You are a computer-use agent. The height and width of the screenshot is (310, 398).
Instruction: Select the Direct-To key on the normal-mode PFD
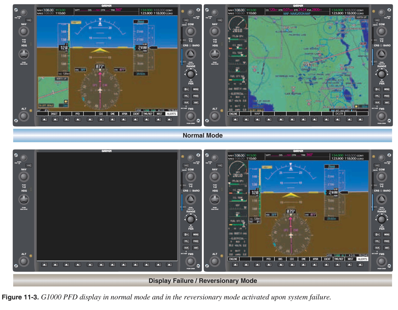tap(186, 89)
